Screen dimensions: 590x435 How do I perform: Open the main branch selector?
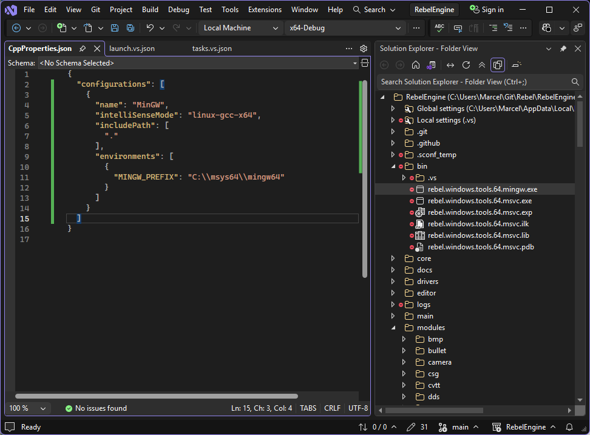459,427
